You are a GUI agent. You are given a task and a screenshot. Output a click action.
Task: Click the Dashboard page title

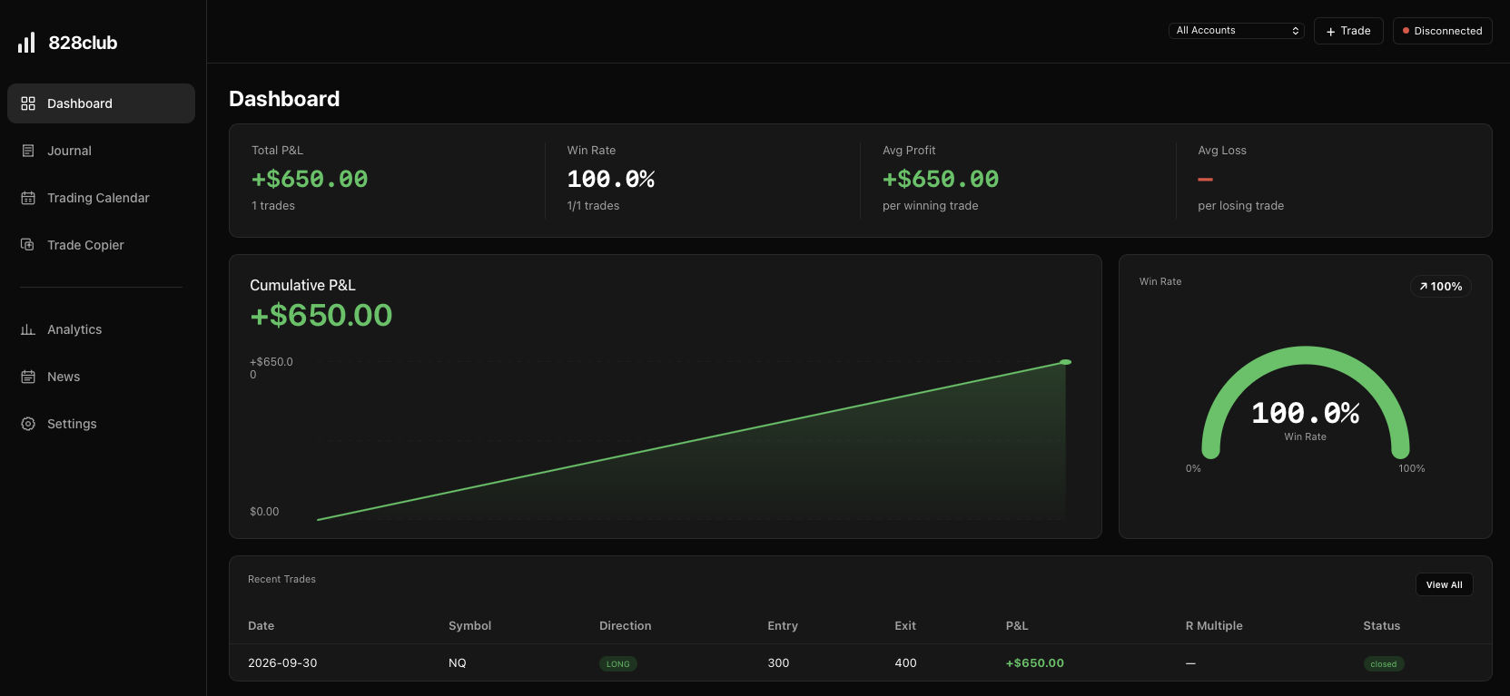point(284,99)
